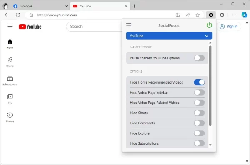250x165 pixels.
Task: Click the options list scroll up arrow
Action: pyautogui.click(x=210, y=43)
